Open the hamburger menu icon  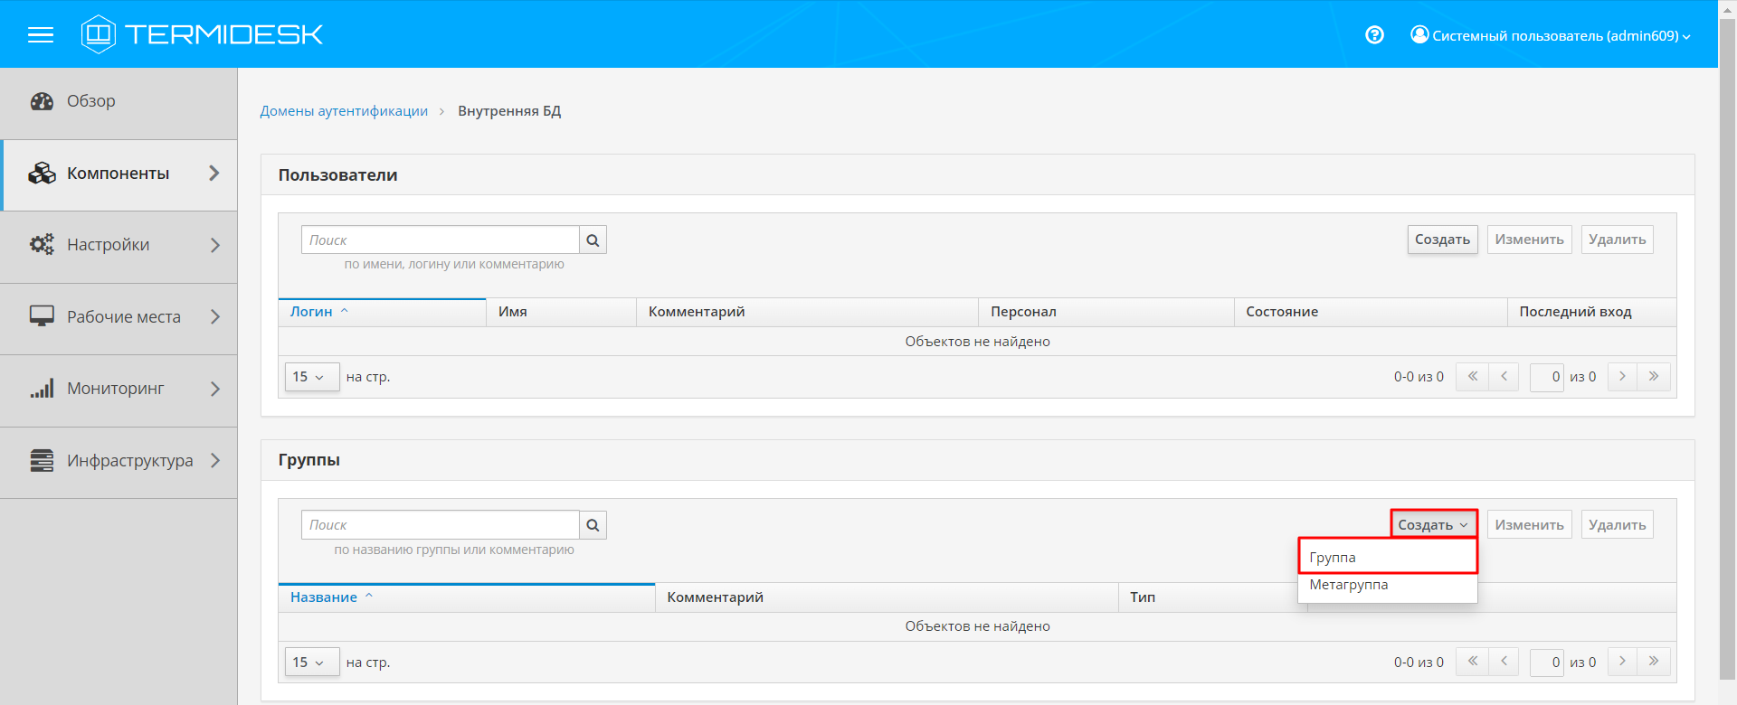(x=41, y=35)
